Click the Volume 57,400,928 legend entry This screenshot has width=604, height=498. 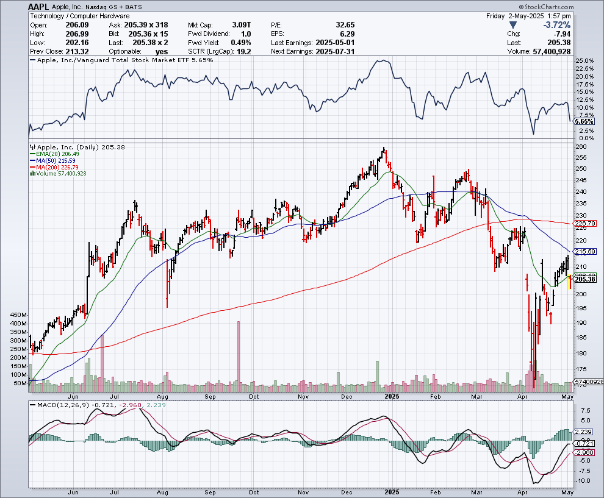click(x=58, y=174)
